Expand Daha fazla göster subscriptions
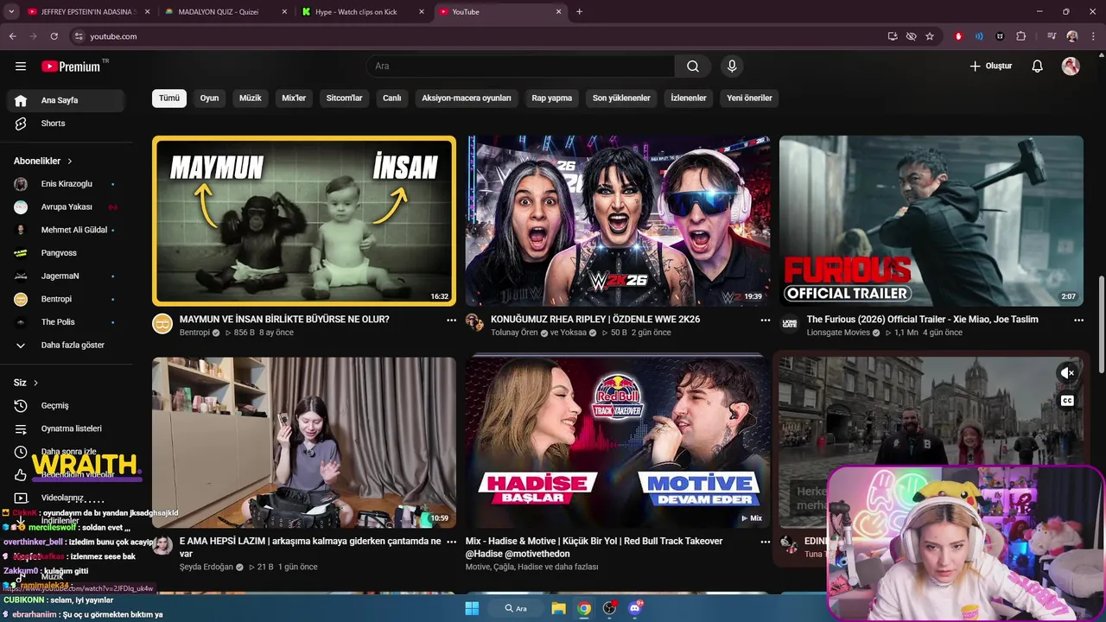 click(66, 346)
